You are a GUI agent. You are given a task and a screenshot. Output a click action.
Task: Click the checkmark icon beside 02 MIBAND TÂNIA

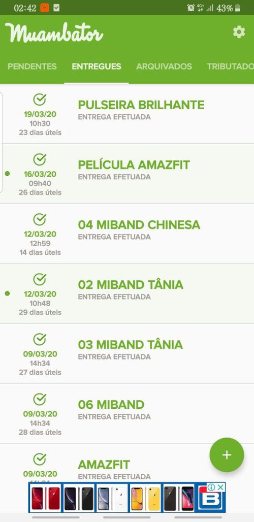40,279
